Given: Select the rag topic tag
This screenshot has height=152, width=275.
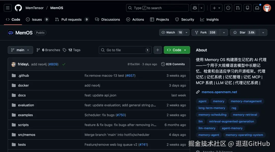Looking at the screenshot, I should click(234, 108).
